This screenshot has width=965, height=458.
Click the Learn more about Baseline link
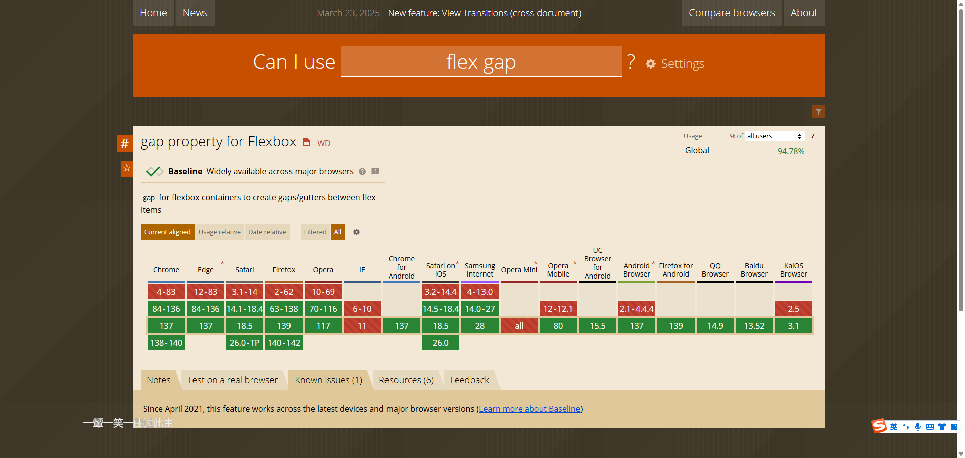tap(529, 409)
